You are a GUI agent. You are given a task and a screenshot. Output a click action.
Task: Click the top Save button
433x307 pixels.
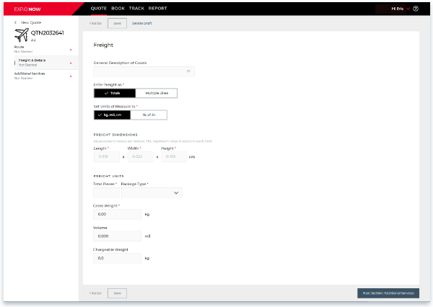117,23
